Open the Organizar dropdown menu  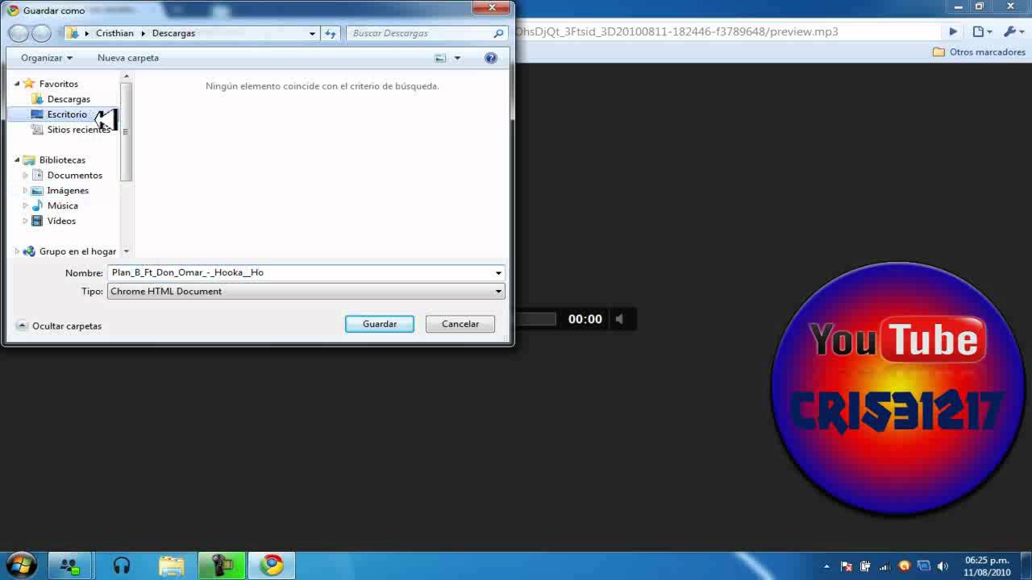pyautogui.click(x=46, y=58)
